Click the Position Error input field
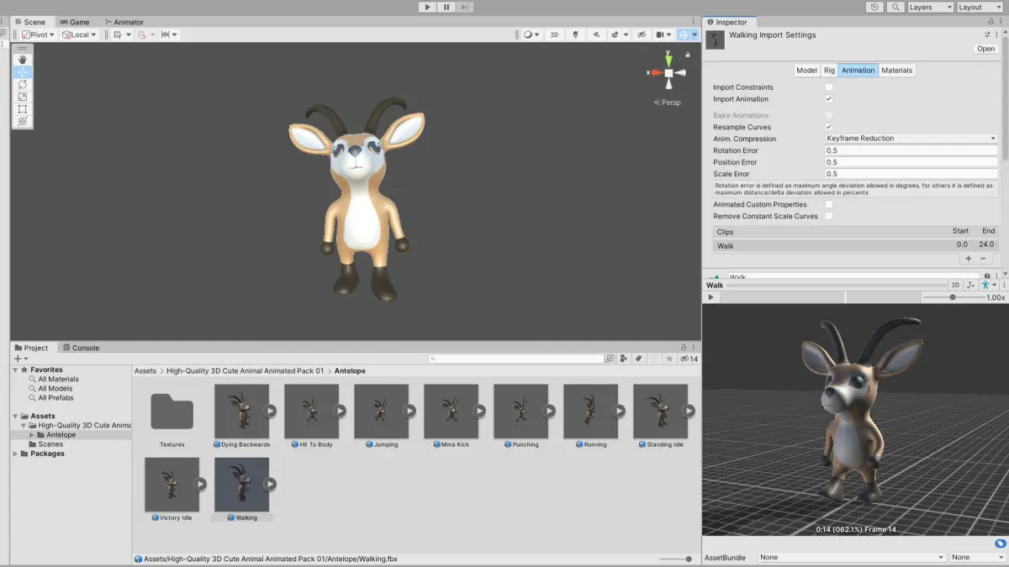 (911, 162)
